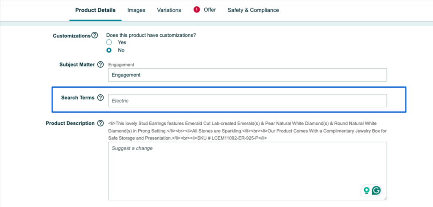Click the description text containing SKU # LCEM11092-ER-925-P
Viewport: 433px width, 207px height.
(x=247, y=130)
